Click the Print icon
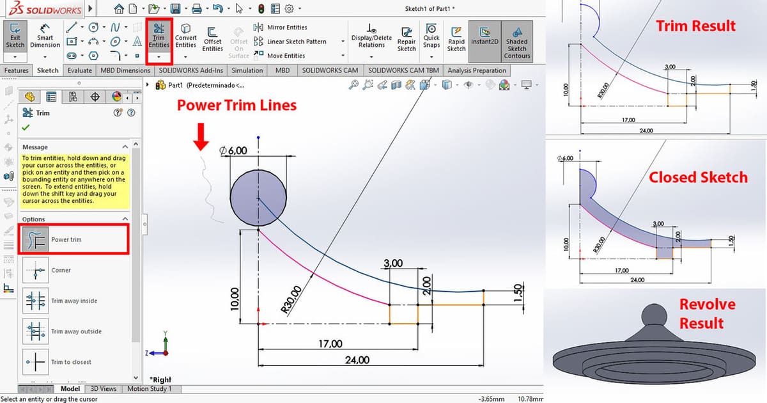The image size is (767, 403). (x=197, y=8)
